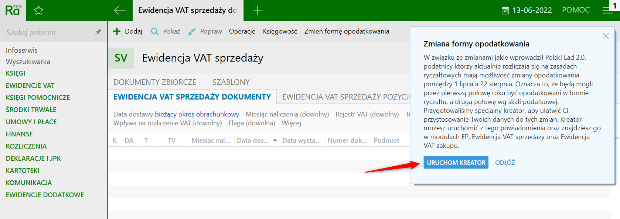Click Zmień formę opodatkowania
This screenshot has width=620, height=219.
(x=347, y=31)
